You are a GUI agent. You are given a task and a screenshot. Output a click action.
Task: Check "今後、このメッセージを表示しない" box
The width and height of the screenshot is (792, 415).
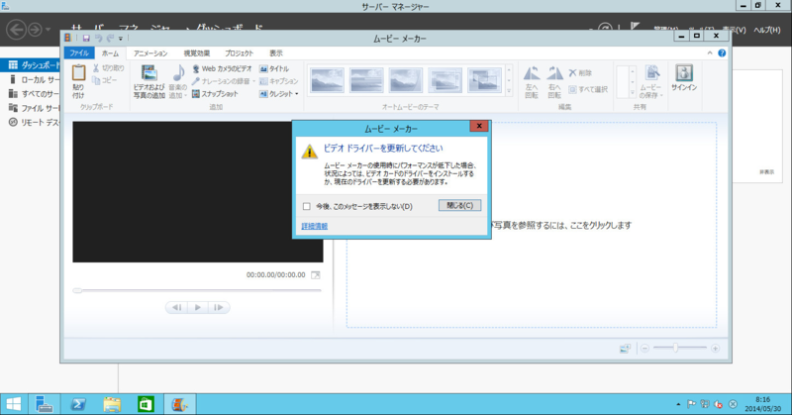tap(307, 206)
